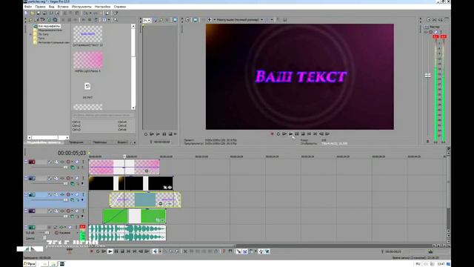Viewport: 474px width, 267px height.
Task: Open the Правка menu
Action: tap(40, 7)
